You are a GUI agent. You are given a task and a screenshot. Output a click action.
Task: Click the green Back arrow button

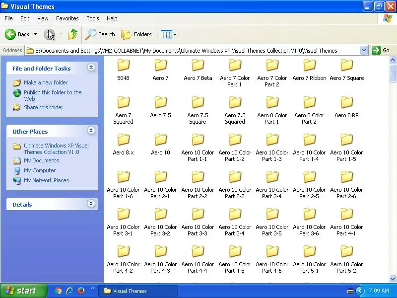pyautogui.click(x=10, y=34)
